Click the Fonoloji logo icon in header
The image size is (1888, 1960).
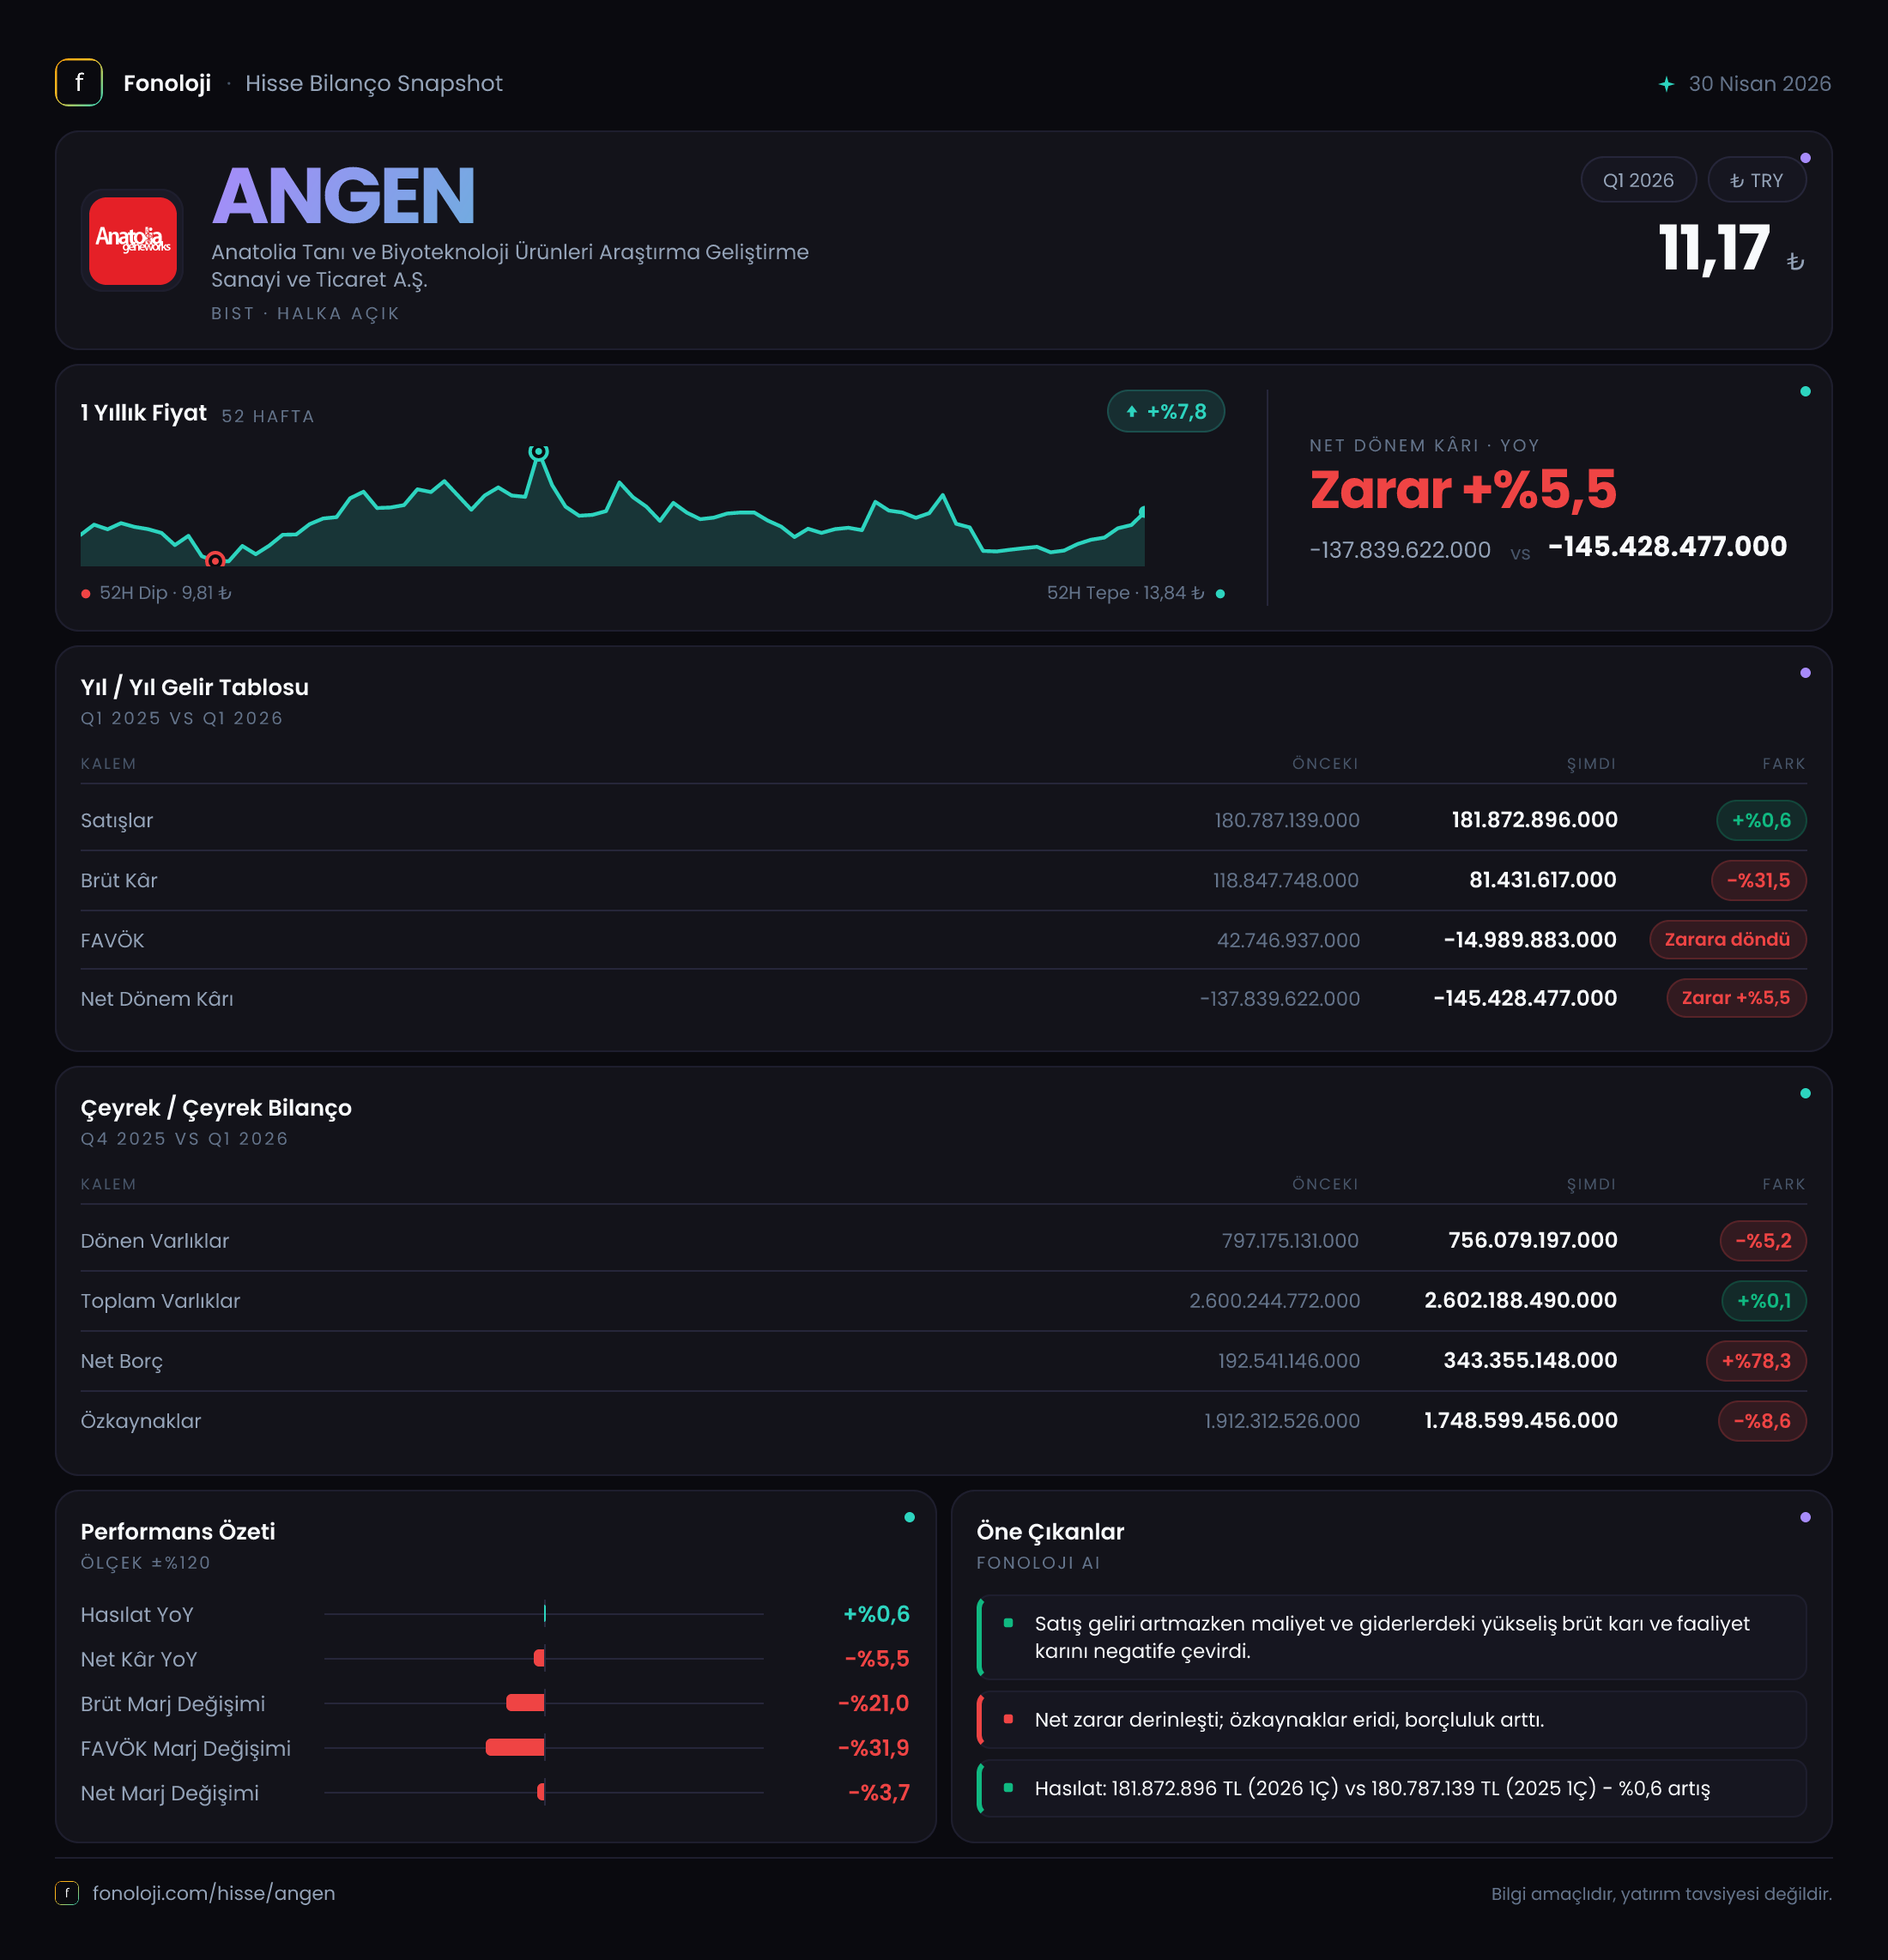click(79, 83)
